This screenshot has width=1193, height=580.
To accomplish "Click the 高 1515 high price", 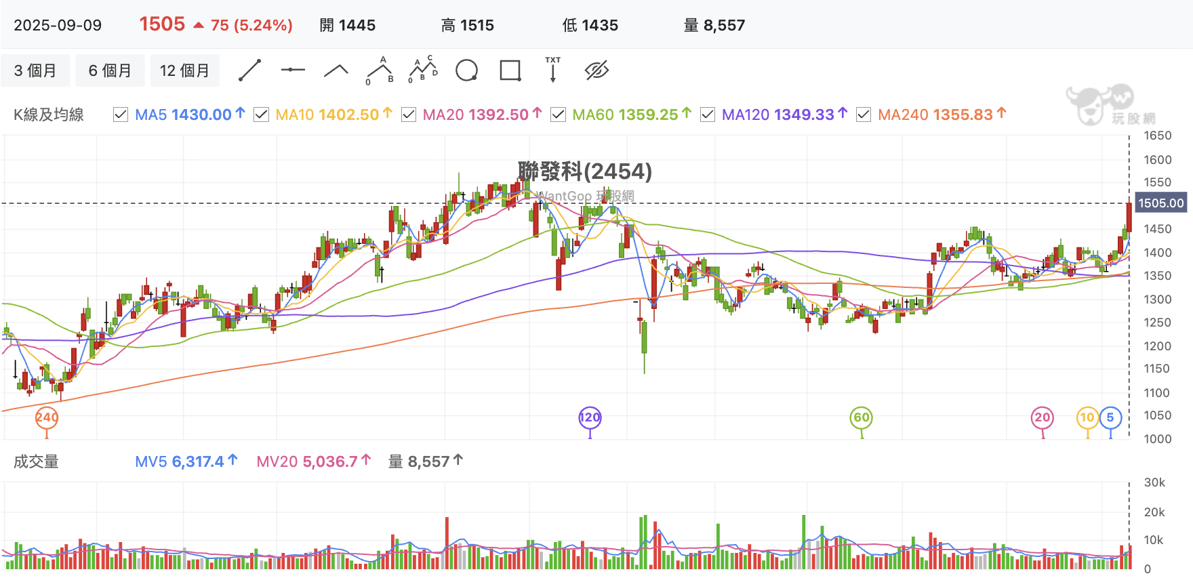I will [468, 26].
